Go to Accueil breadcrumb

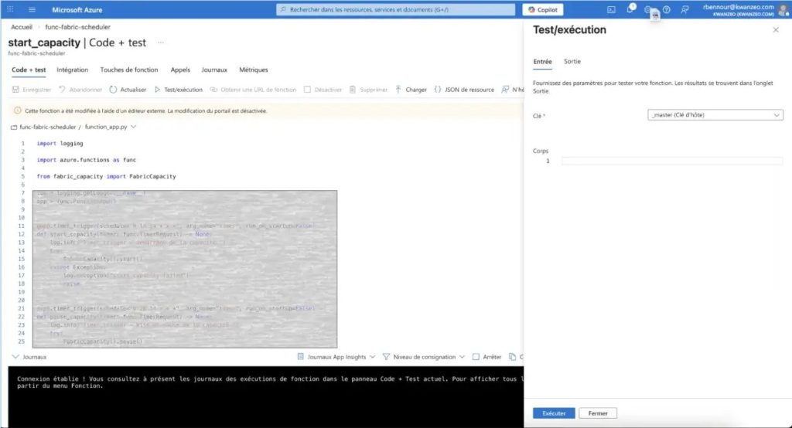tap(22, 27)
